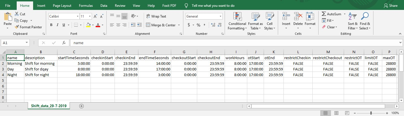Expand the font name Calibri dropdown
This screenshot has width=404, height=116.
pos(77,16)
